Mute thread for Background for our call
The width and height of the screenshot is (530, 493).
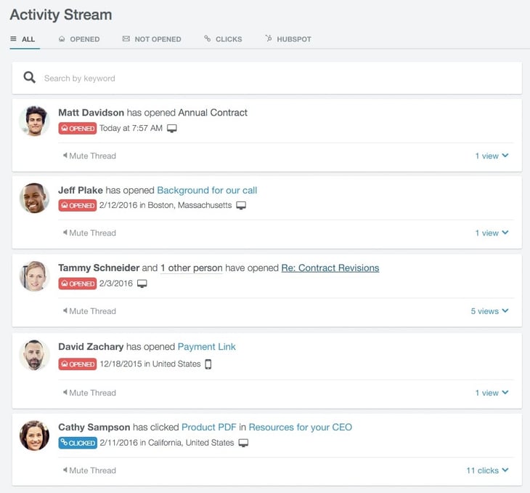(x=89, y=233)
